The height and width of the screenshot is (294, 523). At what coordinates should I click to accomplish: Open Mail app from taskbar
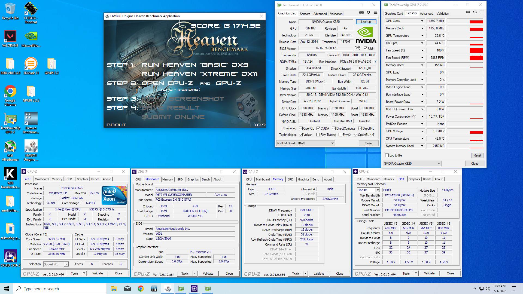click(x=127, y=289)
